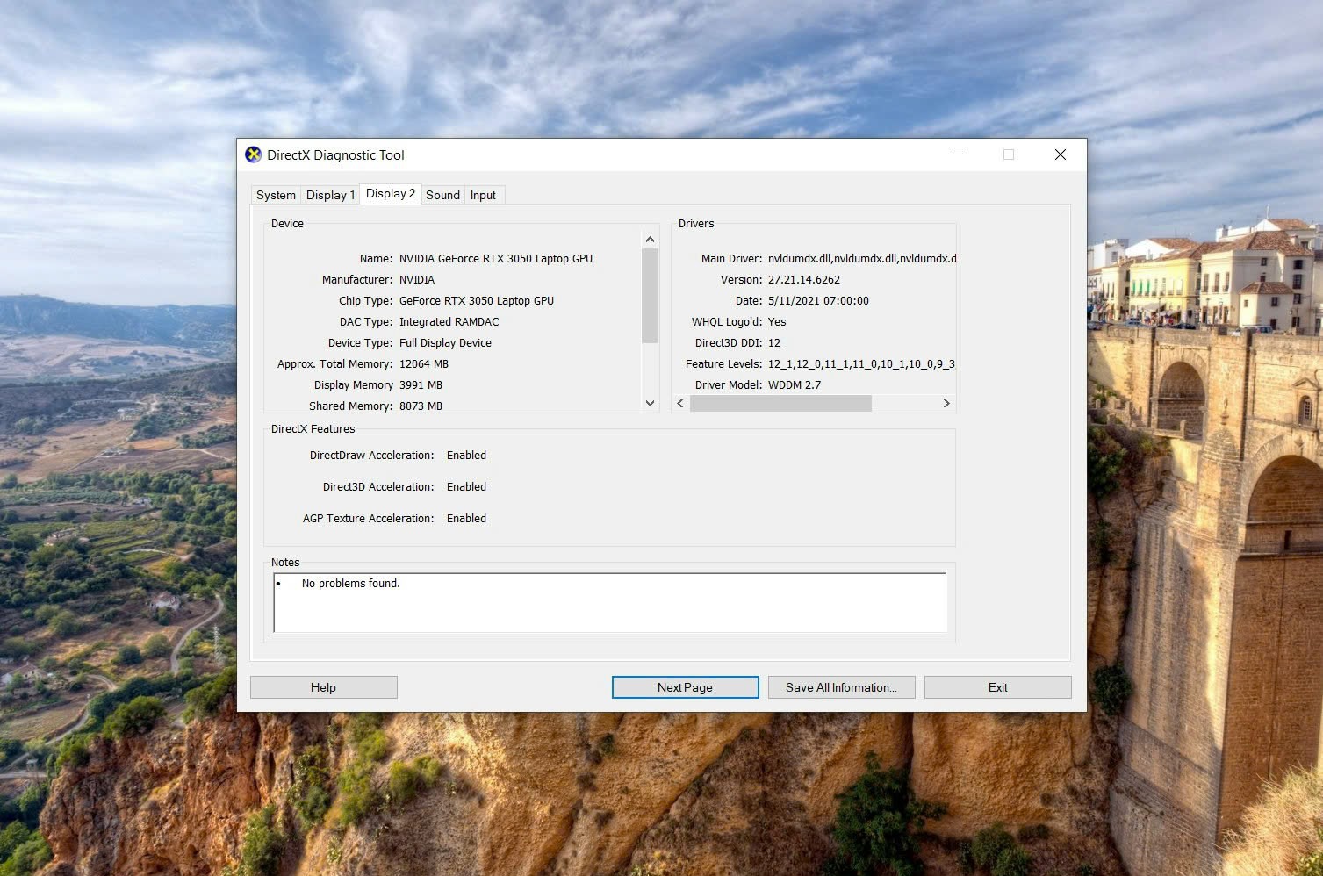Open the Display 1 tab
Screen dimensions: 1323x876
[x=330, y=195]
